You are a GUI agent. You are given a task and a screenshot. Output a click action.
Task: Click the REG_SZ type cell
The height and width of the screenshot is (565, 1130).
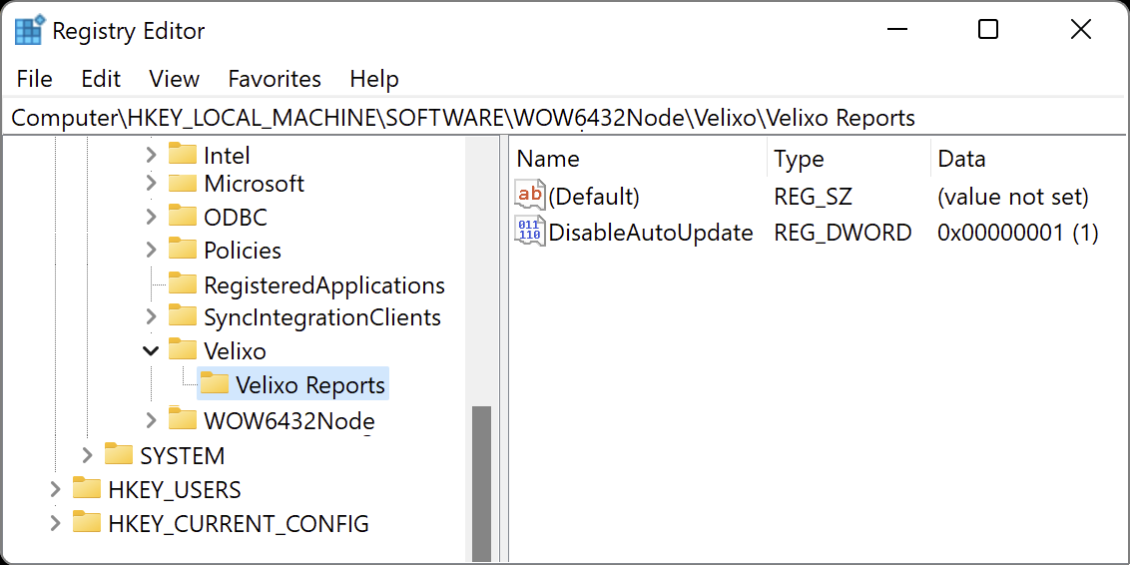click(x=815, y=196)
